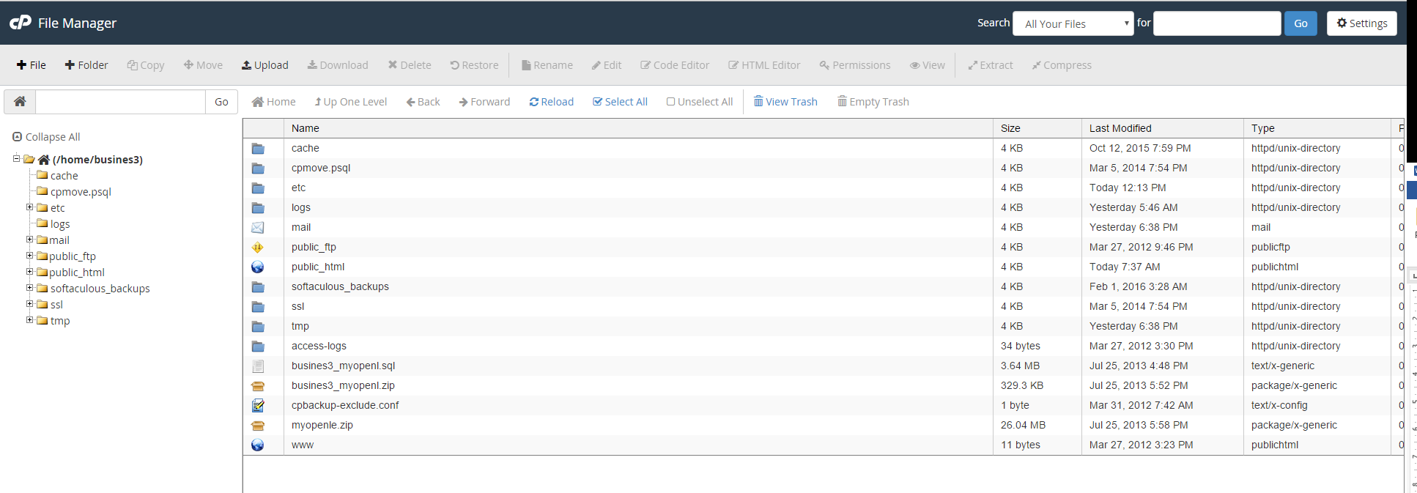Click Unselect All

click(x=700, y=102)
